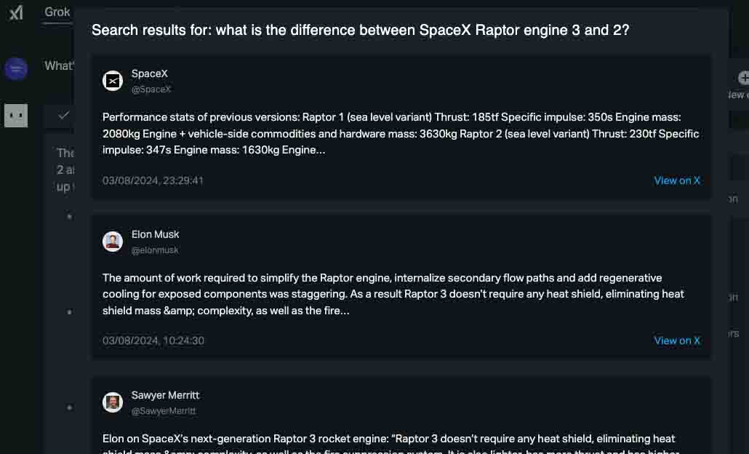Viewport: 749px width, 454px height.
Task: Open View on X for SpaceX post
Action: pos(677,180)
